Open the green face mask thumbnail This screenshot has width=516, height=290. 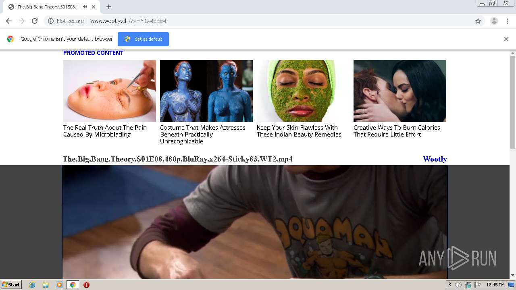pyautogui.click(x=303, y=91)
